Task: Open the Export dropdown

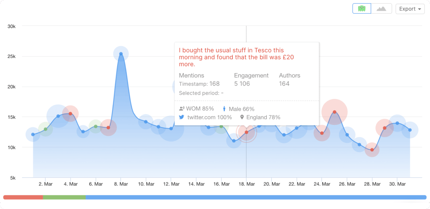Action: [x=410, y=9]
